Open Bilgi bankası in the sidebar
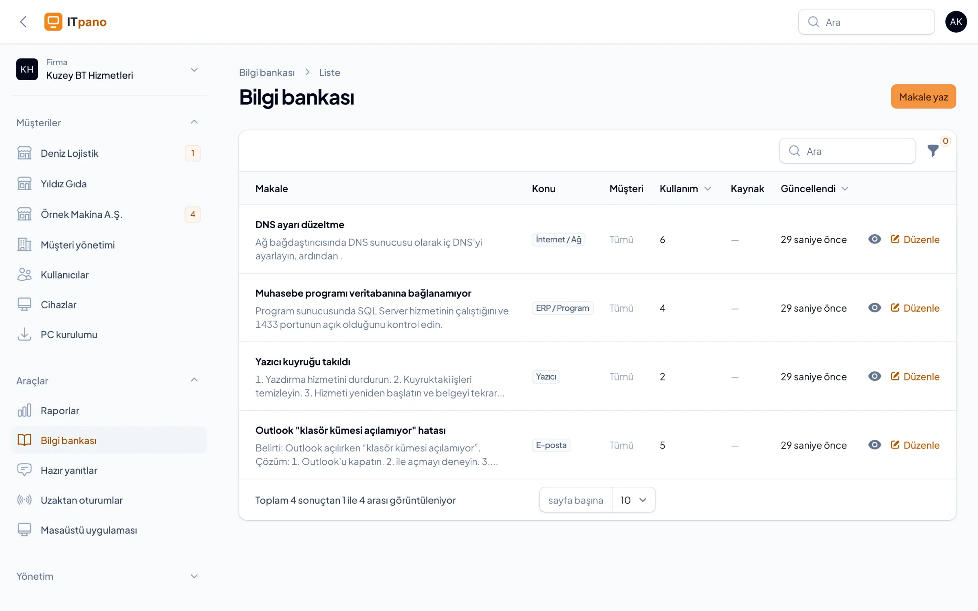 pos(108,440)
